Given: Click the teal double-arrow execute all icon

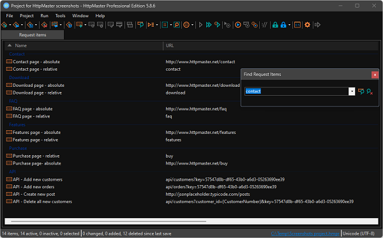Looking at the screenshot, I should pyautogui.click(x=209, y=25).
